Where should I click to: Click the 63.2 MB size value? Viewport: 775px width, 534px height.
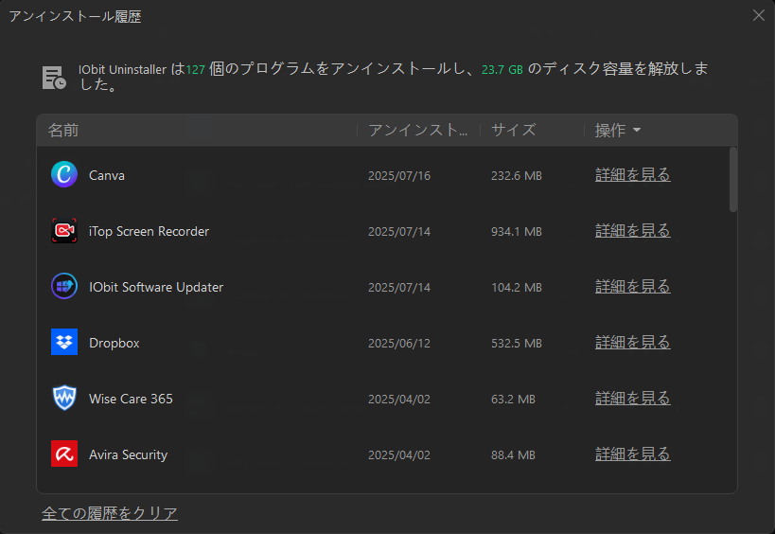(513, 399)
